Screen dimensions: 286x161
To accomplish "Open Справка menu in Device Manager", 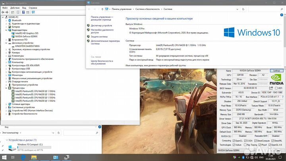I will 33,8.
